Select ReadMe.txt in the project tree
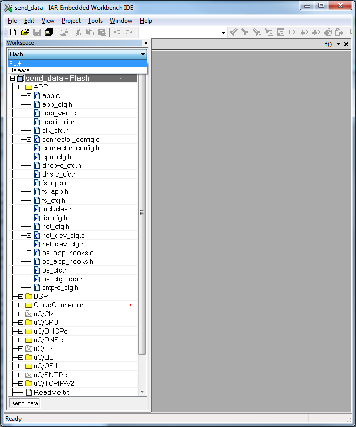This screenshot has height=427, width=356. click(51, 392)
